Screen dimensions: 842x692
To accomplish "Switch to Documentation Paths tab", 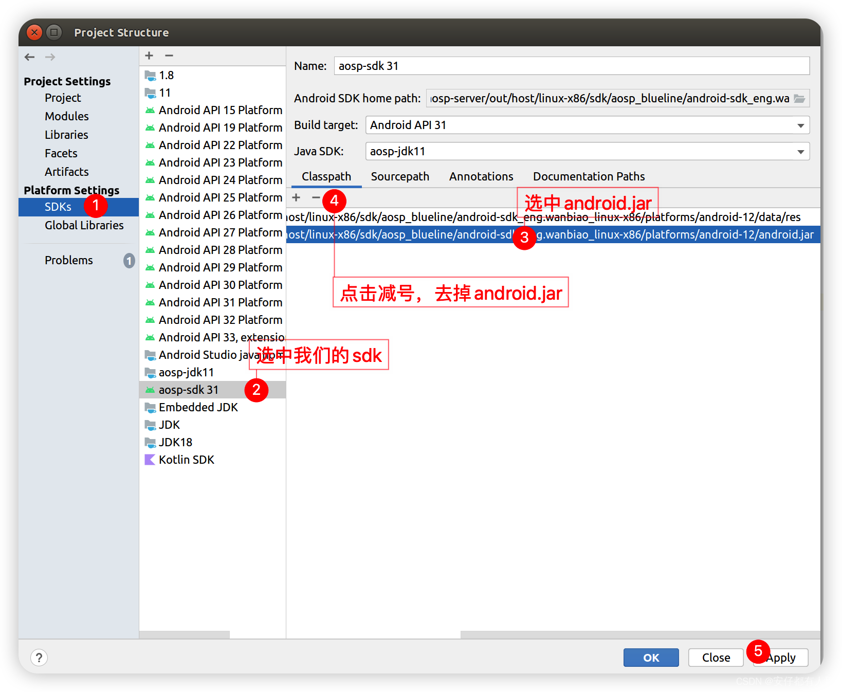I will (589, 176).
